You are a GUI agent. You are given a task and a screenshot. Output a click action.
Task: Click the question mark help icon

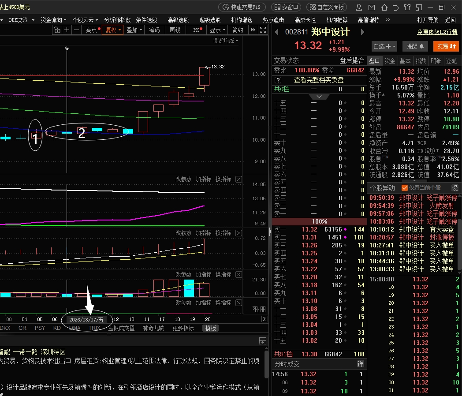[278, 80]
